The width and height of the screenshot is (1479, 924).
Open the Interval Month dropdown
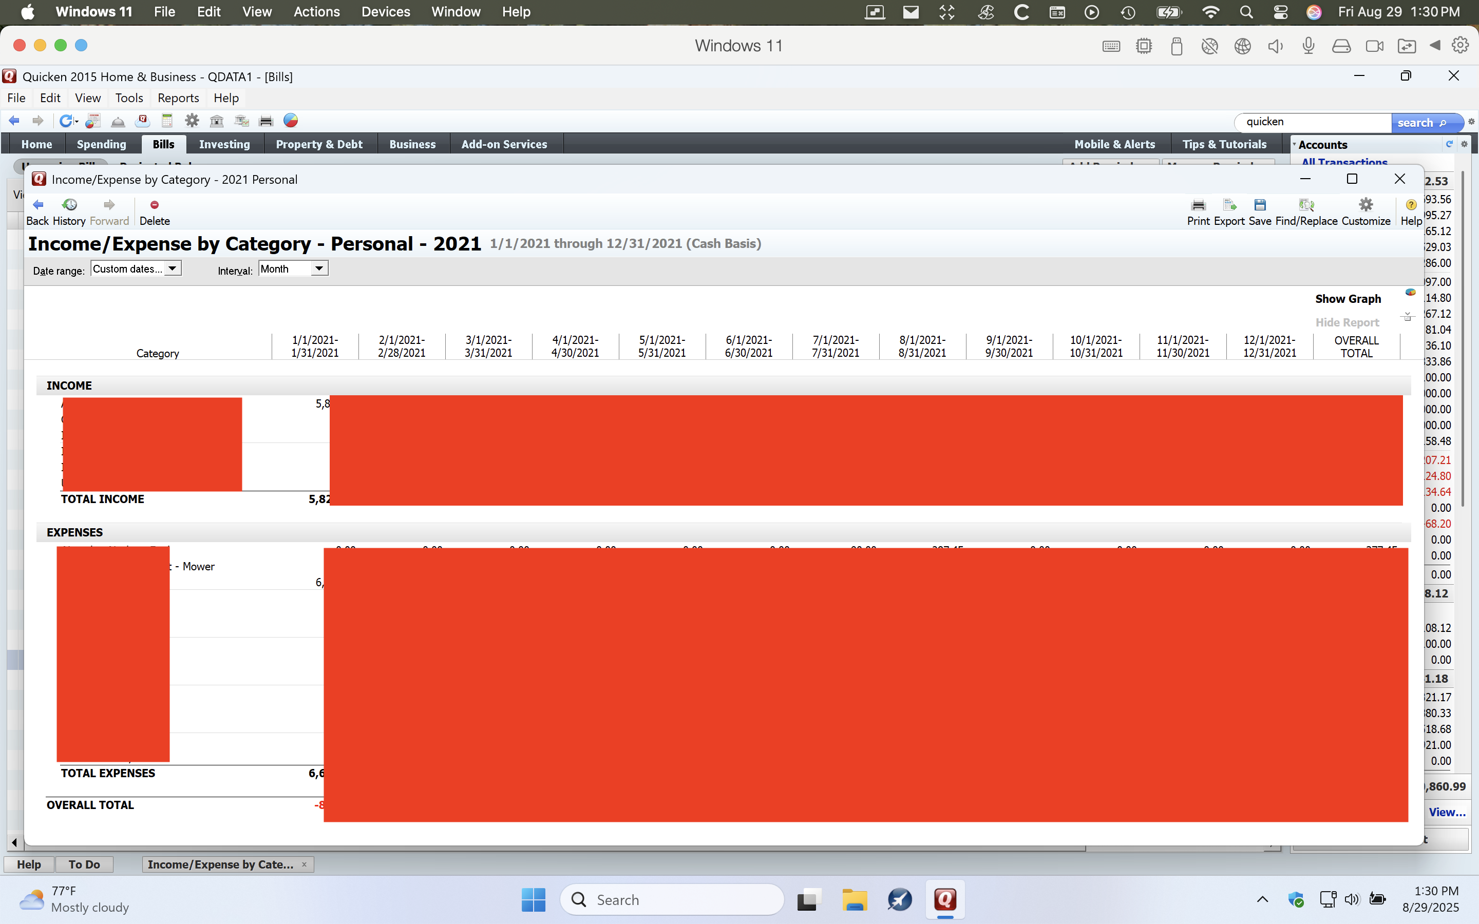point(318,269)
